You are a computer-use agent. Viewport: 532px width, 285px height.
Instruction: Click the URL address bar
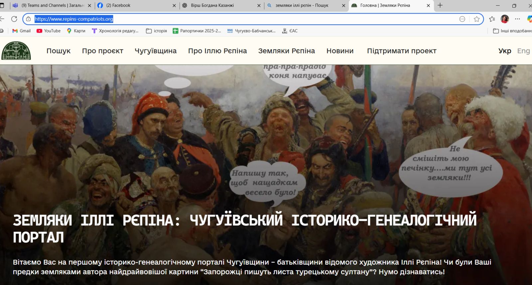point(233,19)
